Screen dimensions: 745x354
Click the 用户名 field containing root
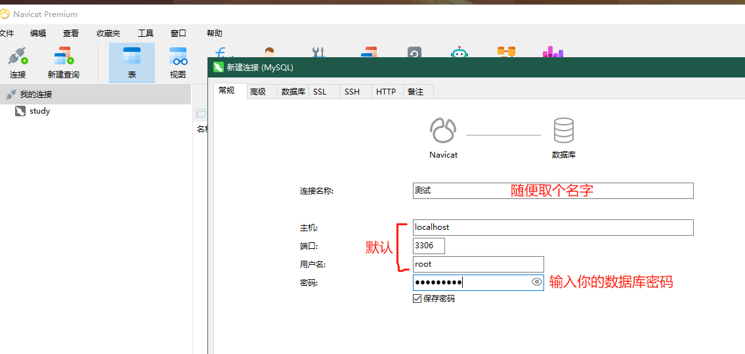click(x=479, y=264)
